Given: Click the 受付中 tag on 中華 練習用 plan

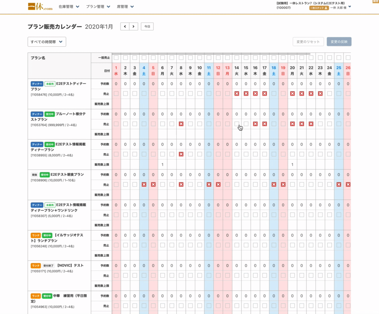Looking at the screenshot, I should [x=47, y=296].
